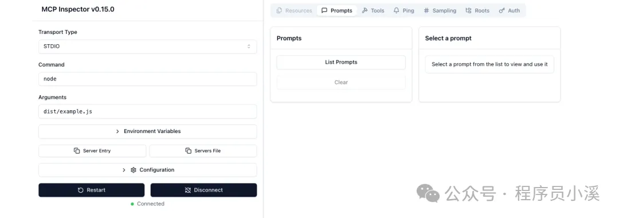619x218 pixels.
Task: Expand the Environment Variables section
Action: (x=148, y=131)
